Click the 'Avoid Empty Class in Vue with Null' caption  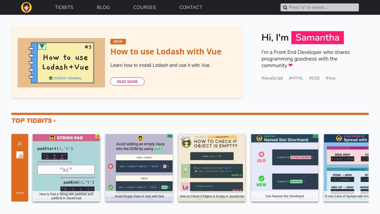coord(139,196)
